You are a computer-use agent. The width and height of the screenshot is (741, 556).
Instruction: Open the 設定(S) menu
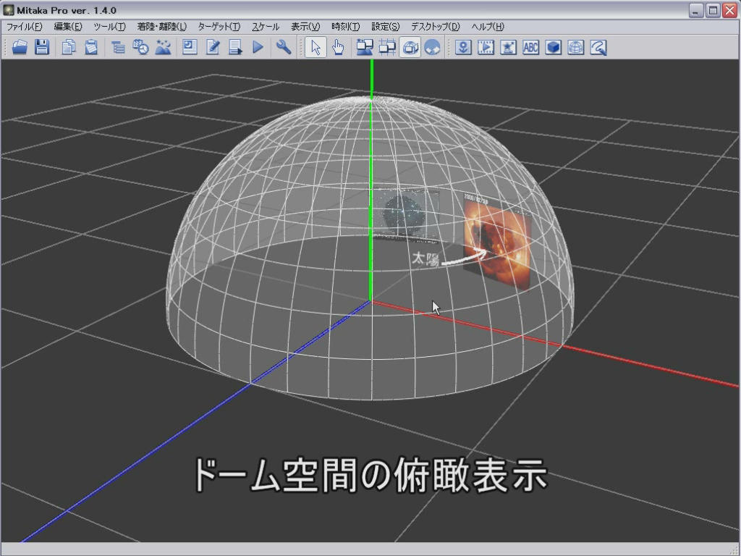pyautogui.click(x=386, y=27)
